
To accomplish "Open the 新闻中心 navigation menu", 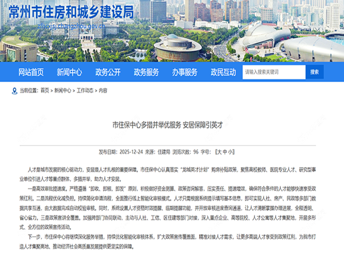I will [69, 72].
